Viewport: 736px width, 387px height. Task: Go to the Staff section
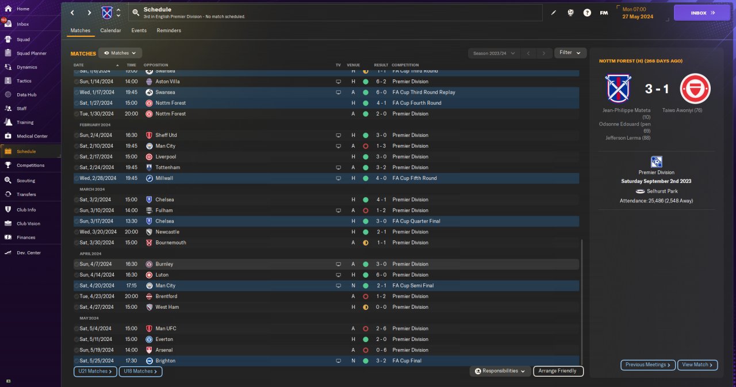tap(22, 109)
